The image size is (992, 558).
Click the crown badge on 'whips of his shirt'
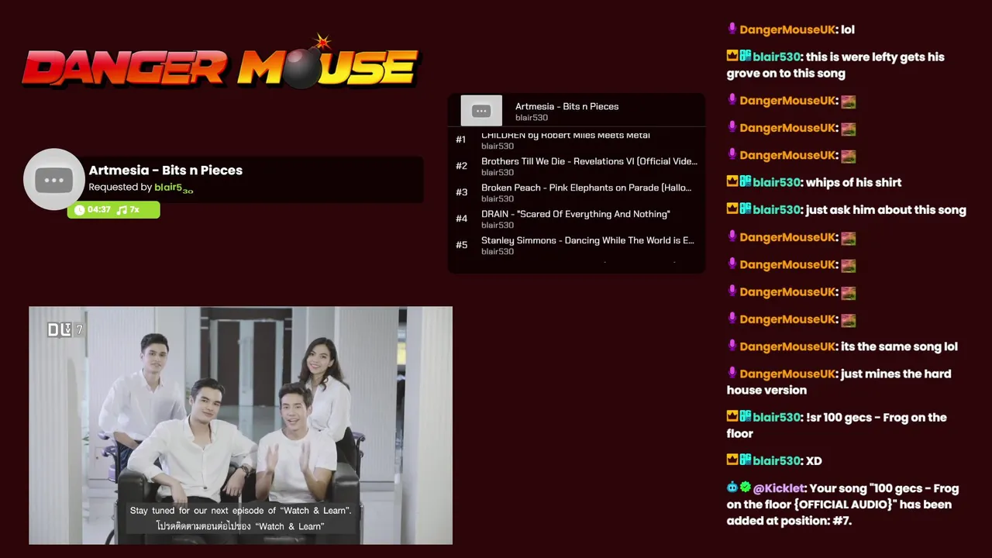point(732,182)
